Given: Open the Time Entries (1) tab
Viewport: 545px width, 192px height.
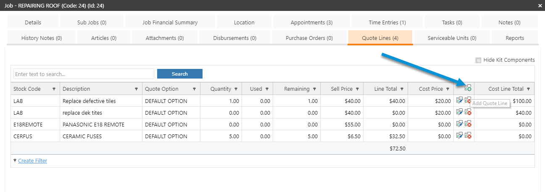Looking at the screenshot, I should tap(387, 22).
